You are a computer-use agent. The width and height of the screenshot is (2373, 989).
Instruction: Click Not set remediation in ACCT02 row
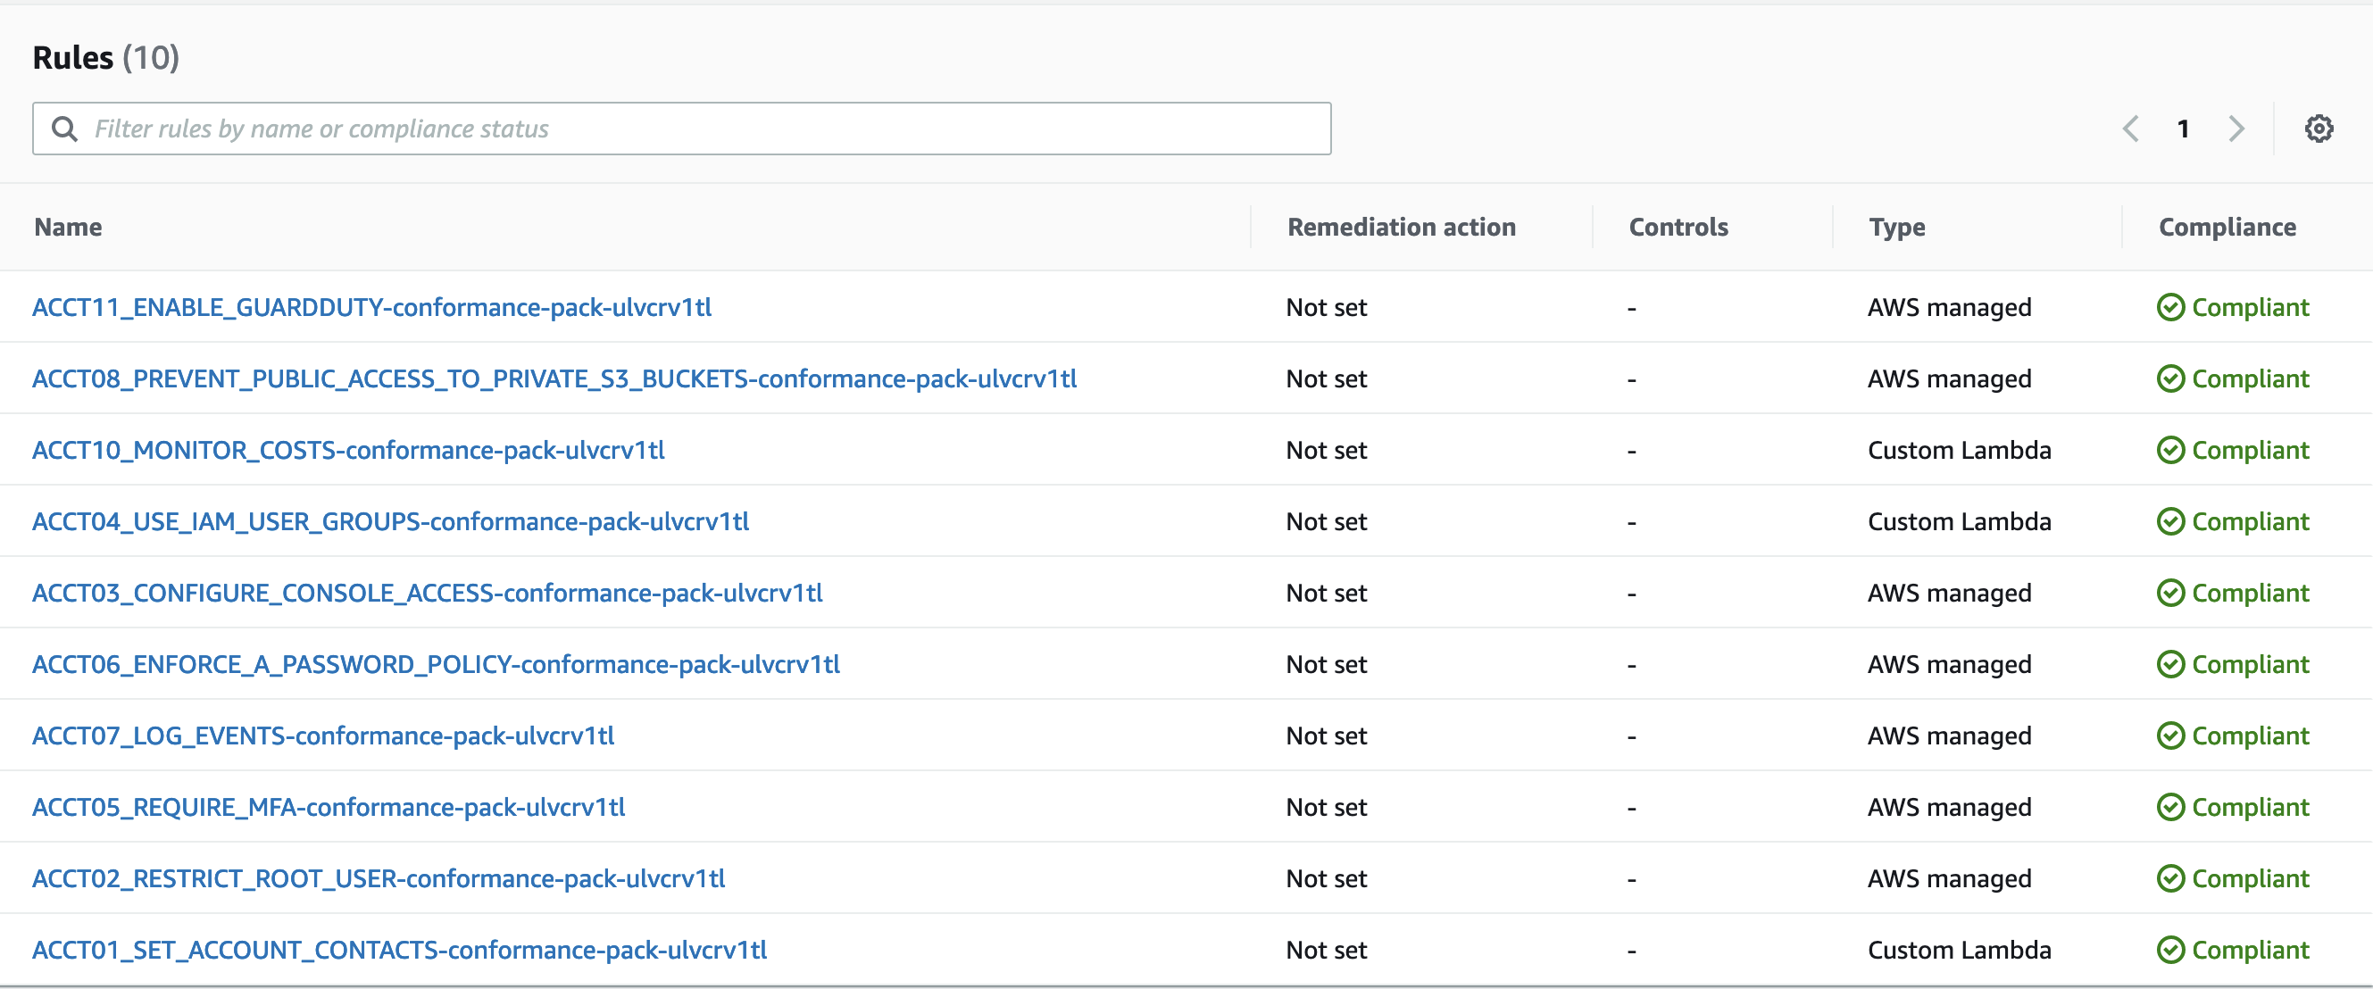1327,878
